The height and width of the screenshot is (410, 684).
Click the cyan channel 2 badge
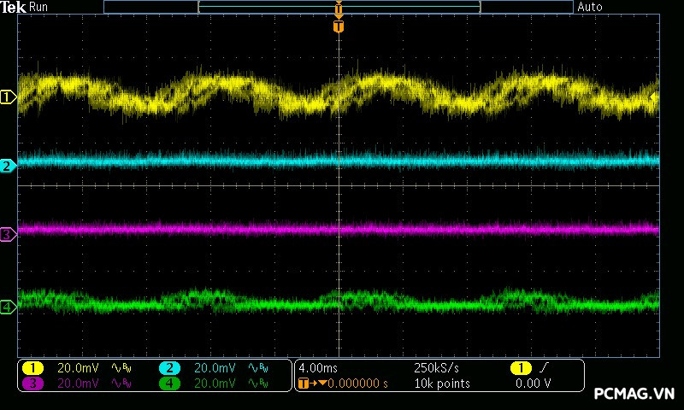169,368
